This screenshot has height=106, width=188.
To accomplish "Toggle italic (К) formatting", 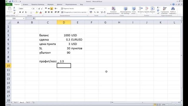I will pos(23,12).
